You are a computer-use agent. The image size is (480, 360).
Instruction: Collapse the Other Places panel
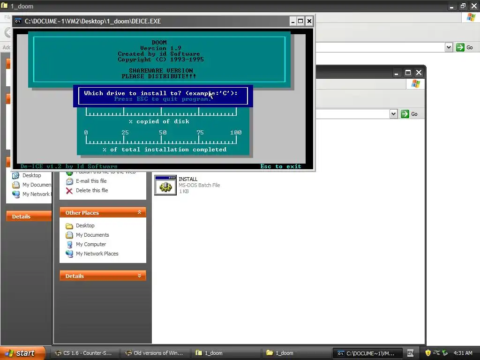139,212
